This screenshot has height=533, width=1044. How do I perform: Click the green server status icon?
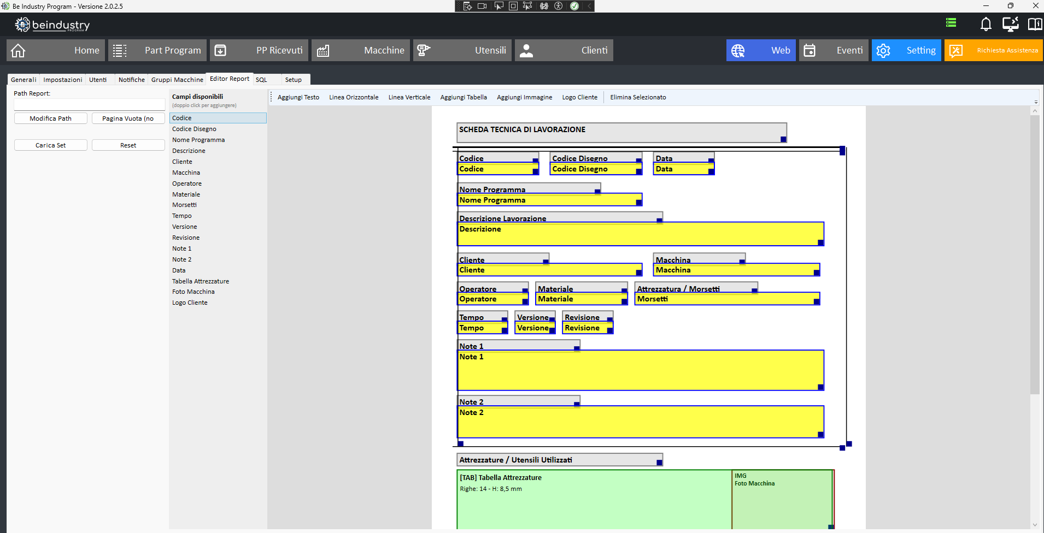tap(951, 22)
